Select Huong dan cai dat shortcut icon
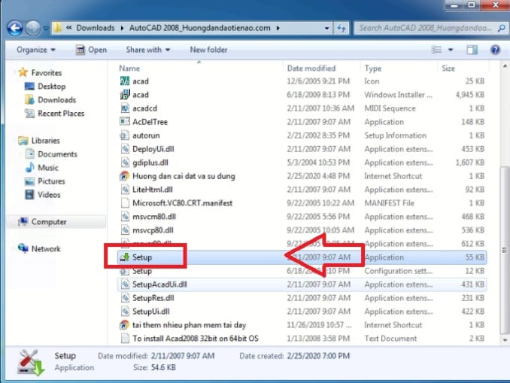Image resolution: width=510 pixels, height=383 pixels. [x=125, y=176]
